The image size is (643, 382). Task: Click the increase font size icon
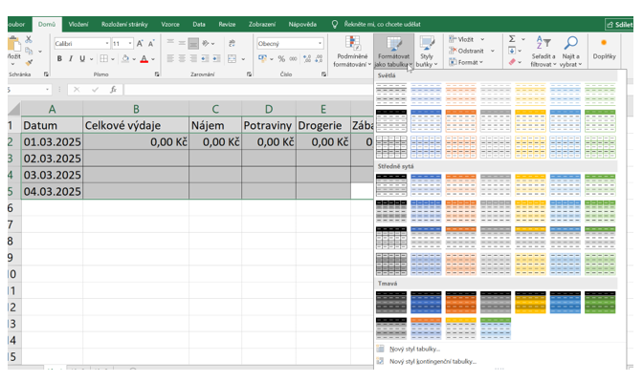(141, 43)
